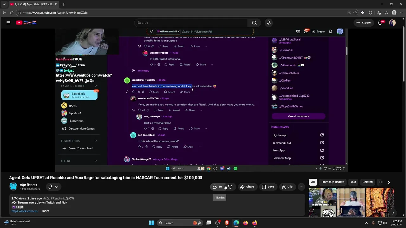
Task: Add this page to favorites star icon
Action: point(355,13)
